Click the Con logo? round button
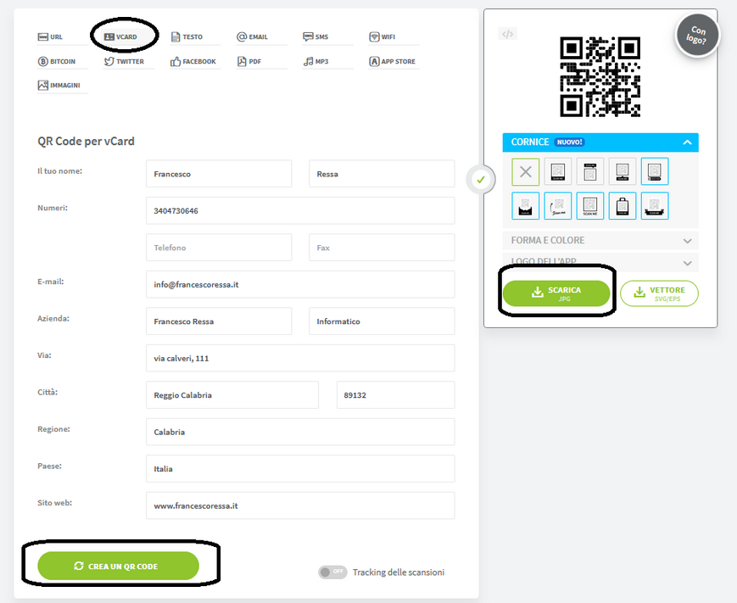737x603 pixels. point(697,35)
